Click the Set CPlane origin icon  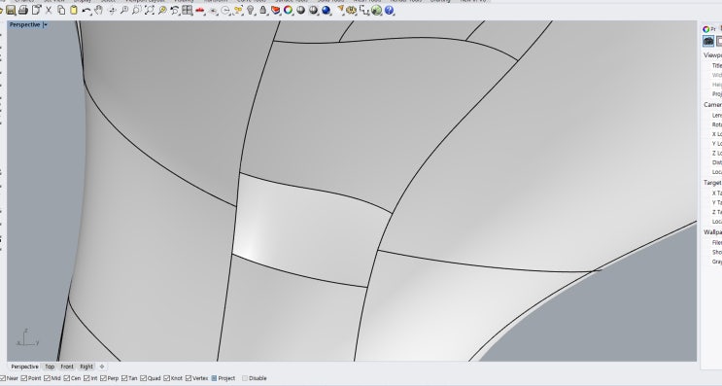pos(213,10)
